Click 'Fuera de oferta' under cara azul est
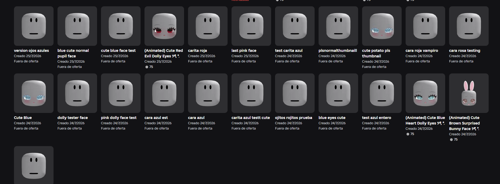Image resolution: width=500 pixels, height=184 pixels. pos(157,128)
